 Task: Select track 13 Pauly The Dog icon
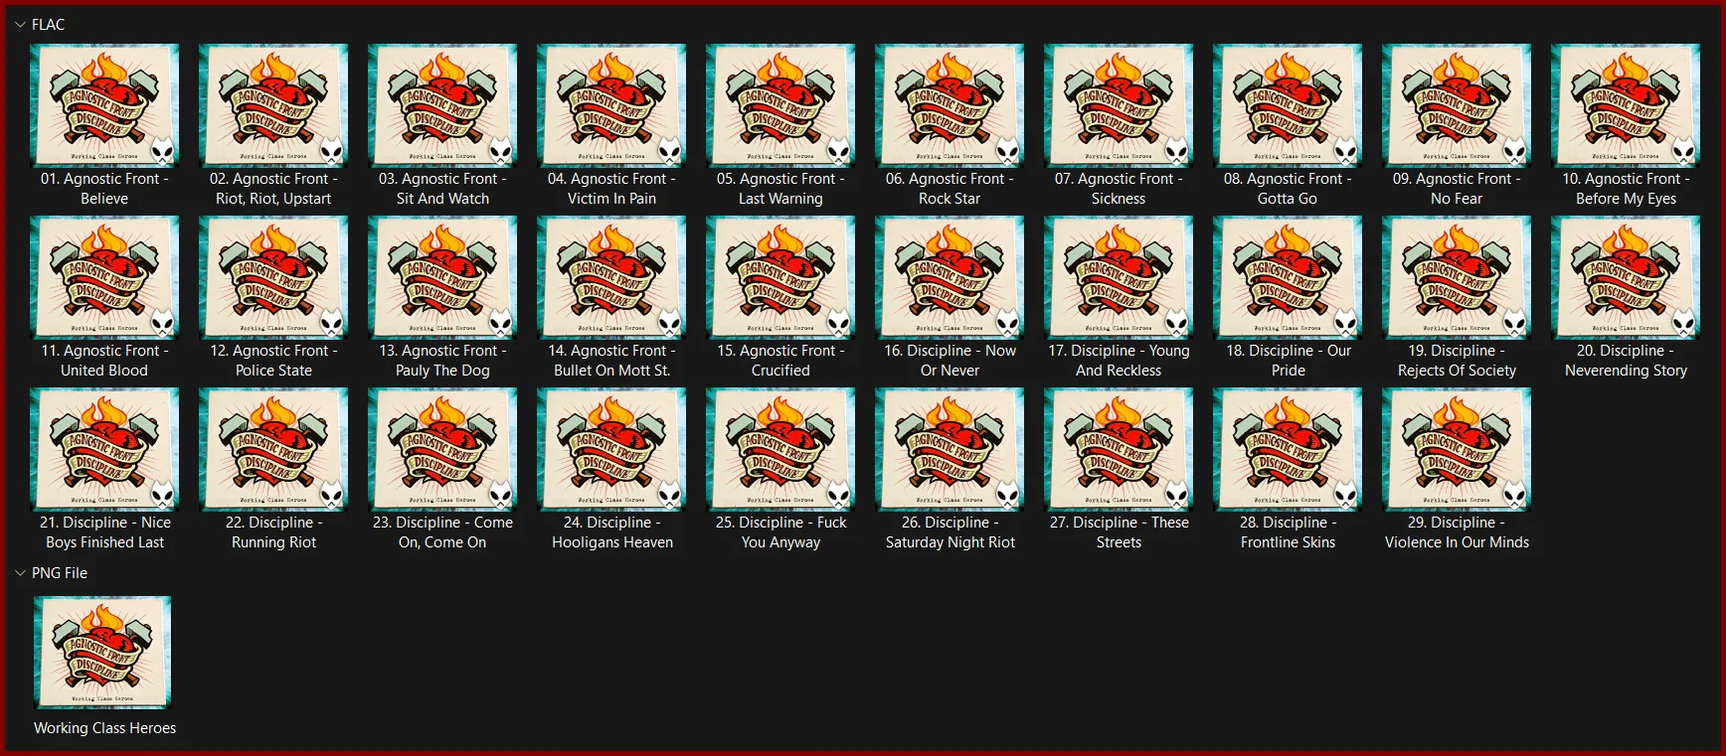442,277
